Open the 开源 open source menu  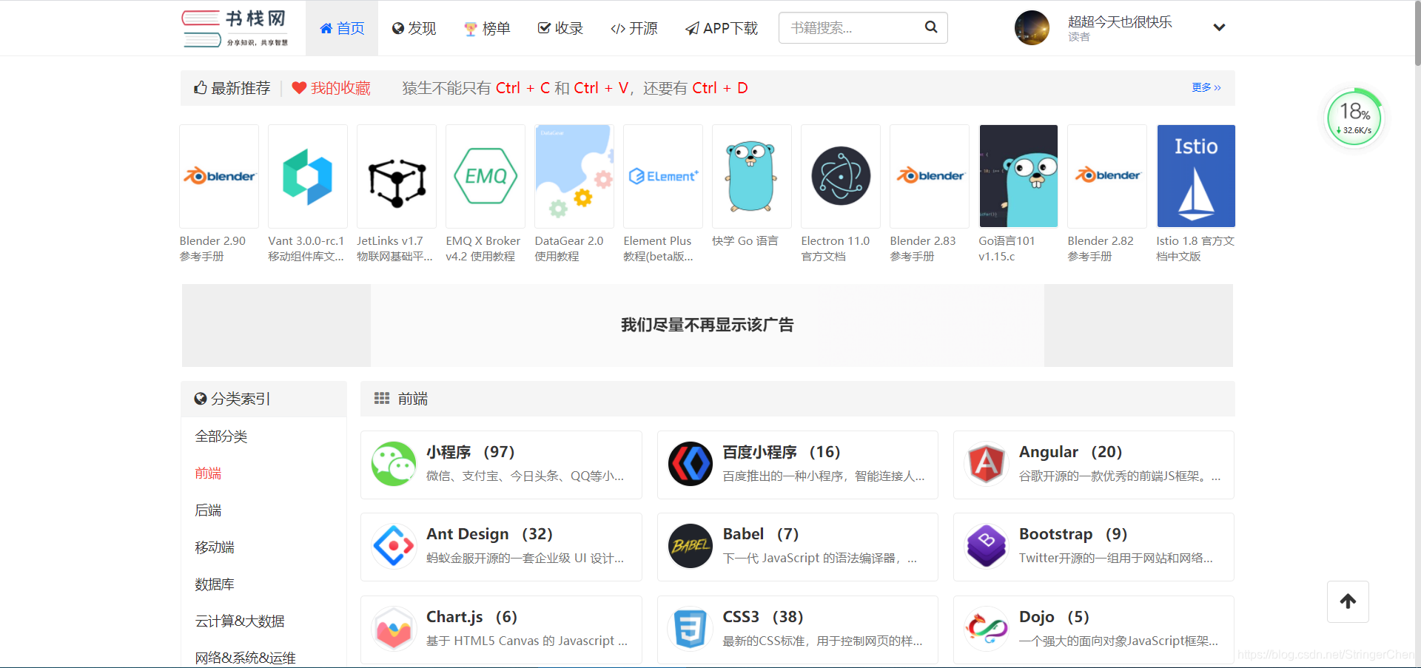[634, 28]
